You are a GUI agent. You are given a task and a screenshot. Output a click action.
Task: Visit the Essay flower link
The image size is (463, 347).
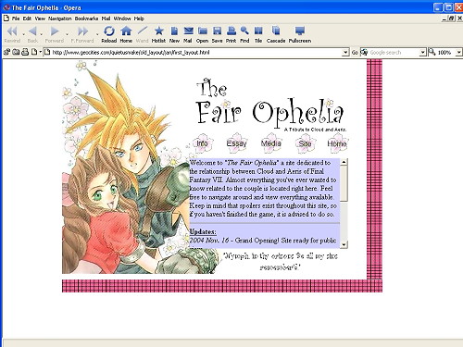(x=237, y=143)
